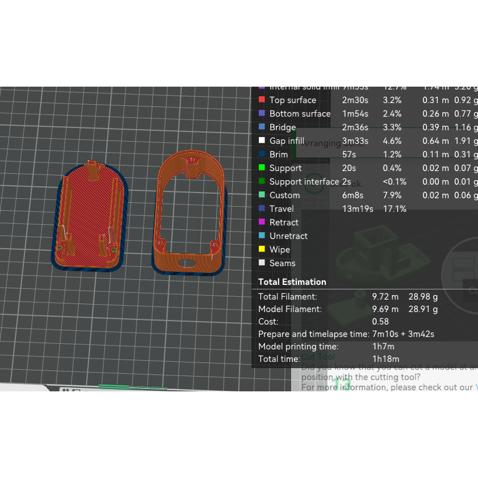Select the Travel legend row label
Screen dimensions: 478x478
[x=281, y=209]
